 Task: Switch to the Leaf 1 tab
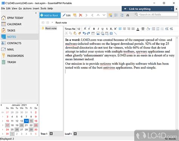68,134
